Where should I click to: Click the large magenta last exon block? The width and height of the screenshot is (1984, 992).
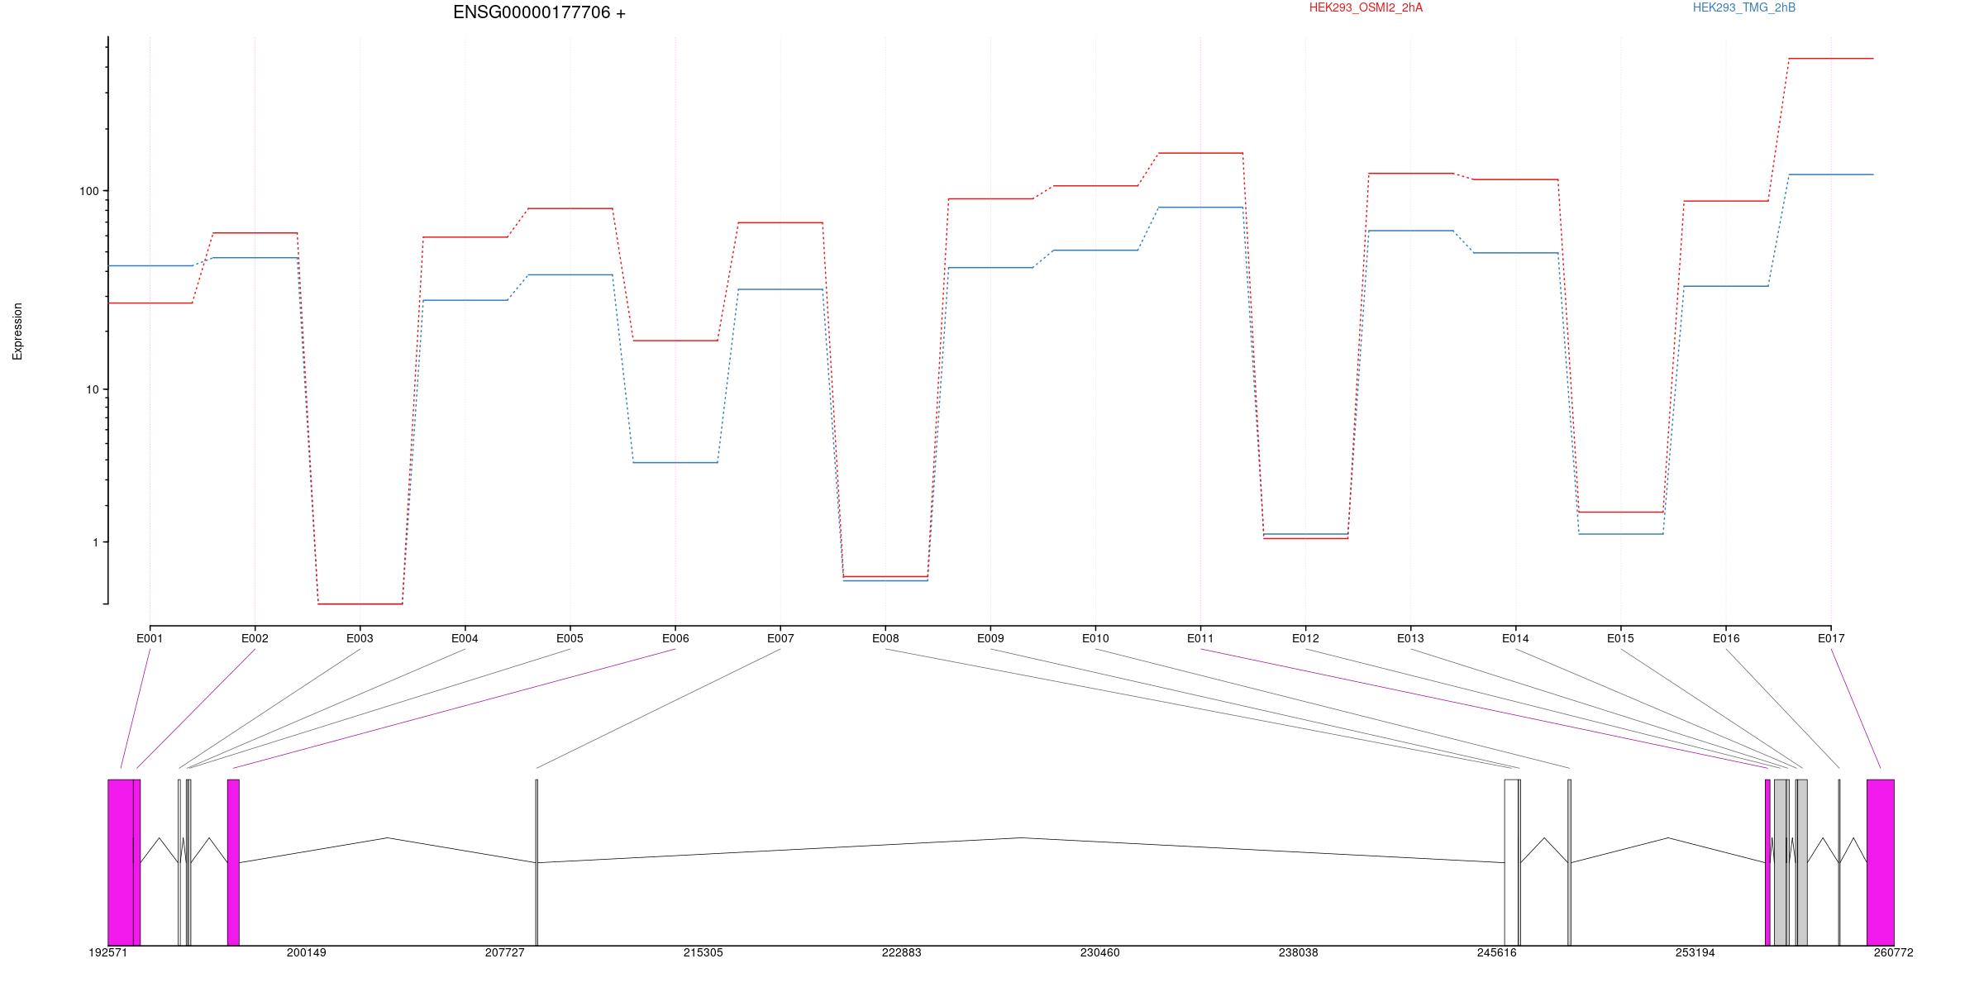tap(1881, 862)
